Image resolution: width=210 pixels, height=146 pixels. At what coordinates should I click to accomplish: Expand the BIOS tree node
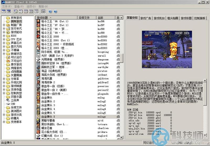[4, 36]
